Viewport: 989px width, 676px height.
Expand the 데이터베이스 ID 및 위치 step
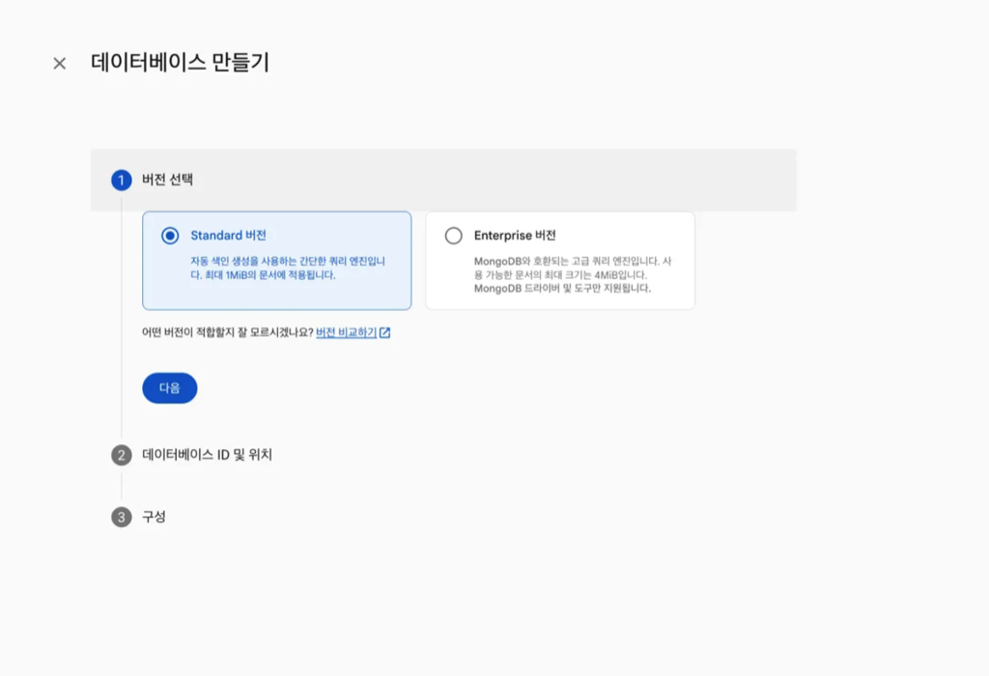click(x=208, y=454)
